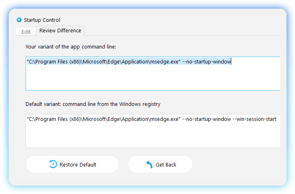Click blank space inside your variant box
This screenshot has height=194, width=295.
(153, 80)
